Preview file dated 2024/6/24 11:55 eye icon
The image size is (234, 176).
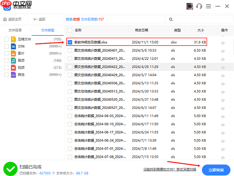tap(223, 133)
